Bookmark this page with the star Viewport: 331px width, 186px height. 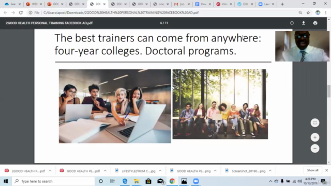[308, 12]
